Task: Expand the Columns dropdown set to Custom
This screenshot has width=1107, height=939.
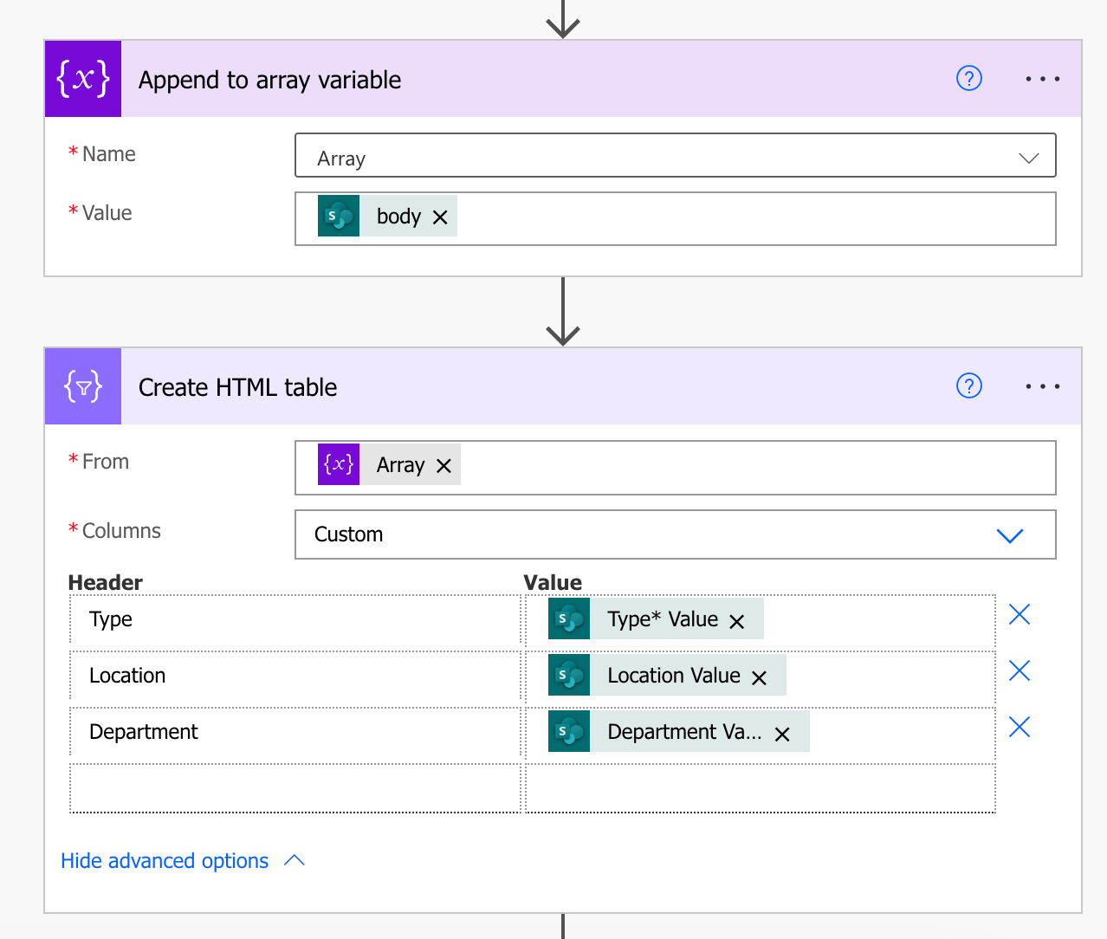Action: [1010, 535]
